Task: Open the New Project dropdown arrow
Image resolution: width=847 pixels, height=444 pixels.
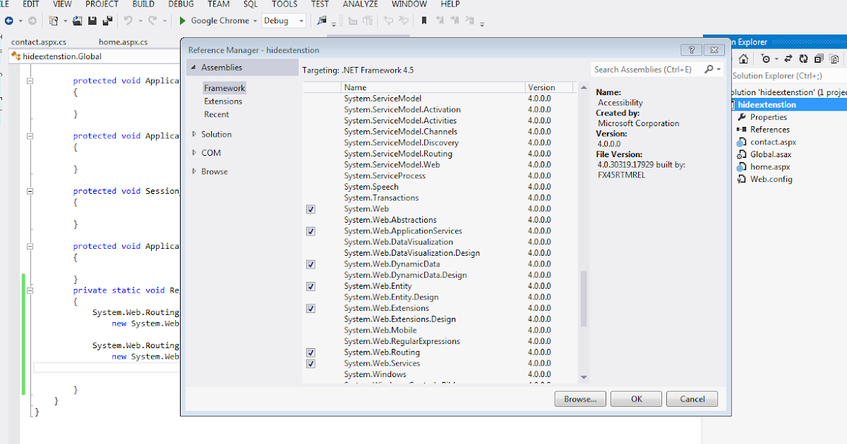Action: (64, 21)
